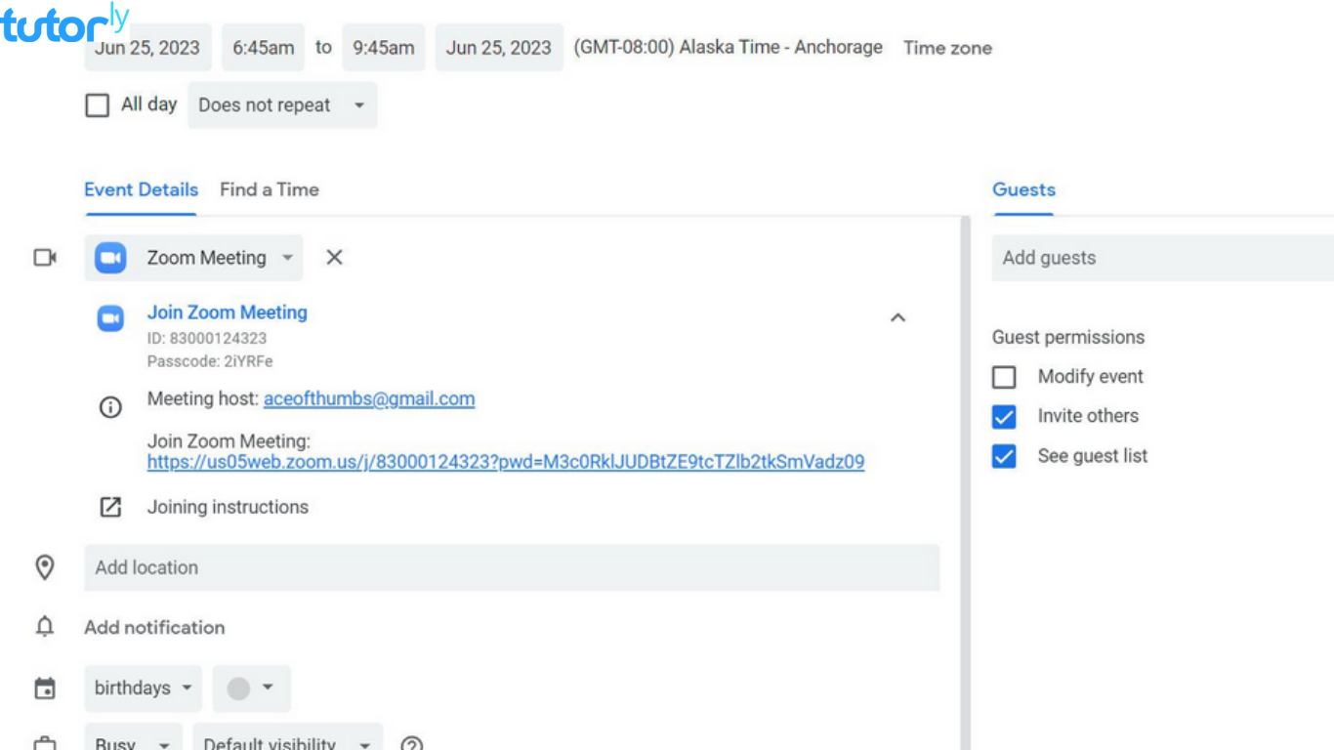This screenshot has width=1334, height=750.
Task: Check the Modify event guest permission
Action: coord(1004,377)
